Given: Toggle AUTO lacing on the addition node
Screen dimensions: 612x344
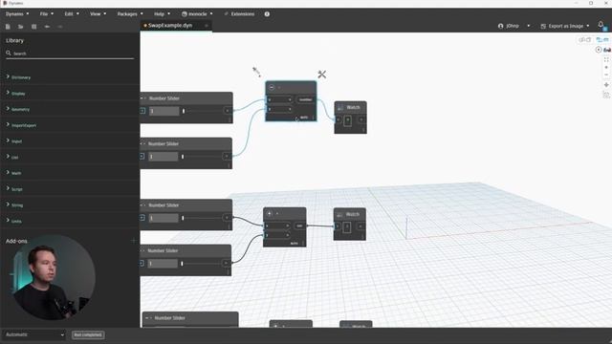Looking at the screenshot, I should tap(294, 243).
